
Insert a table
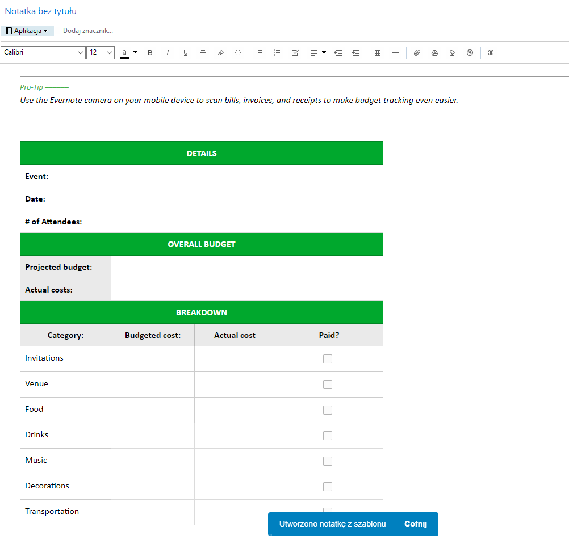378,53
